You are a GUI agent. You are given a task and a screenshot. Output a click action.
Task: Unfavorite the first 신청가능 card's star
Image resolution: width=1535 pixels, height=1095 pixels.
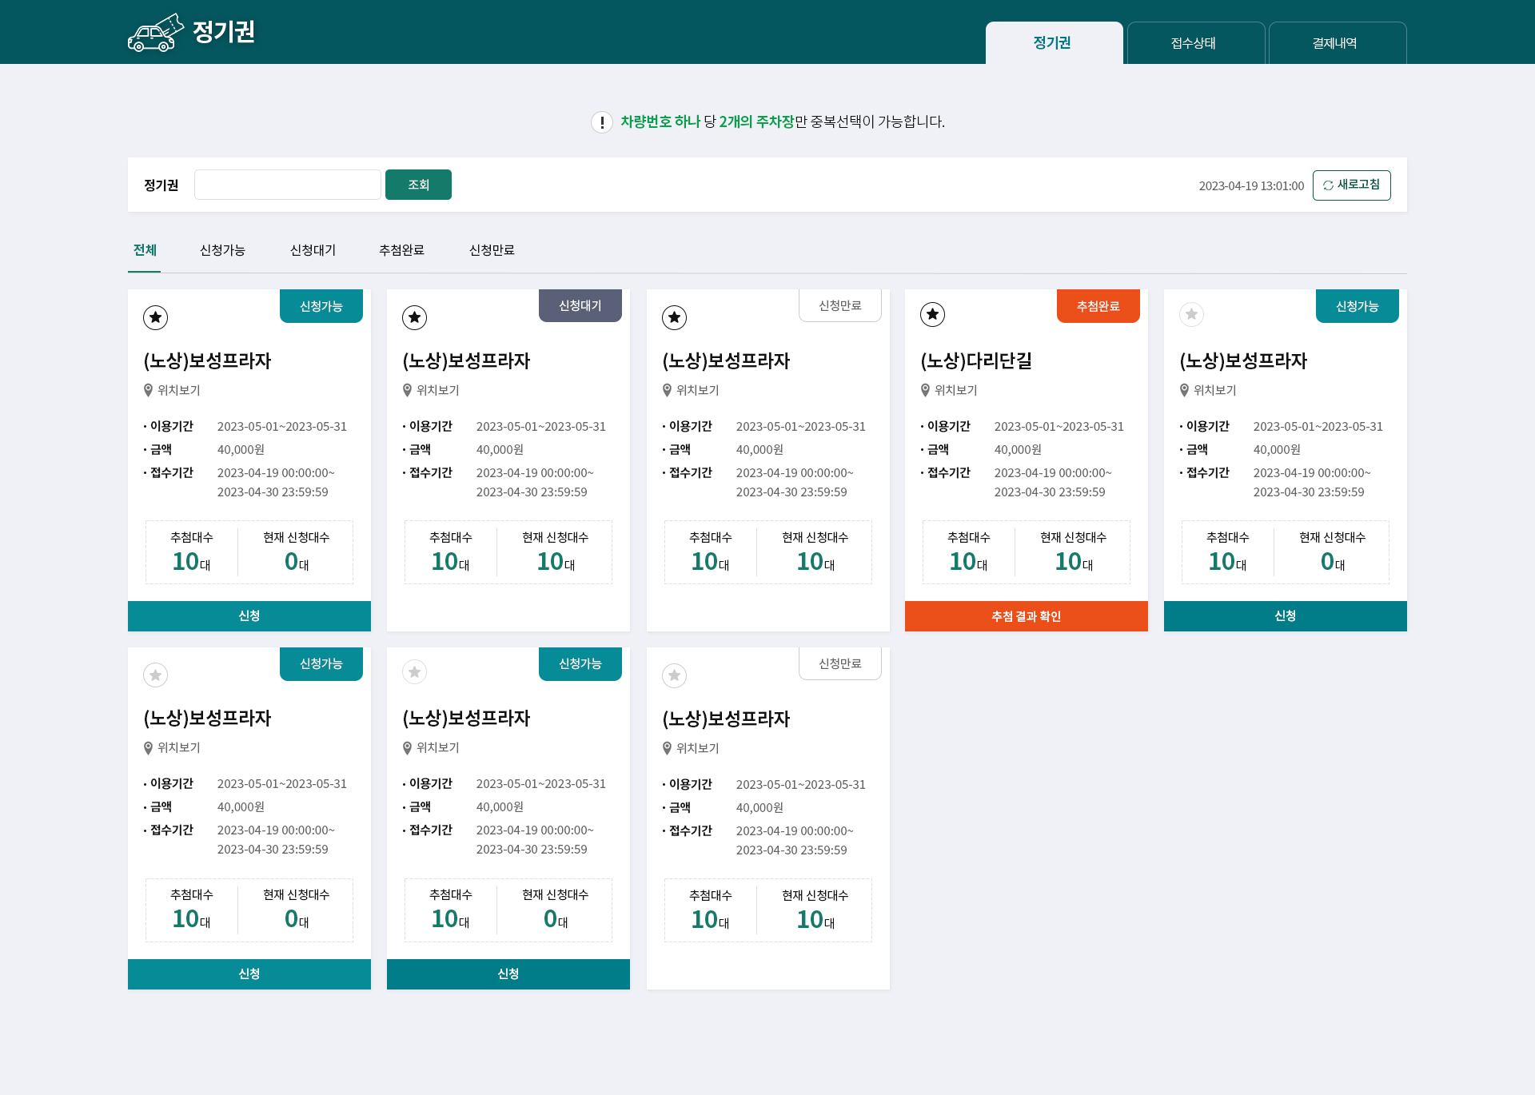click(x=156, y=317)
